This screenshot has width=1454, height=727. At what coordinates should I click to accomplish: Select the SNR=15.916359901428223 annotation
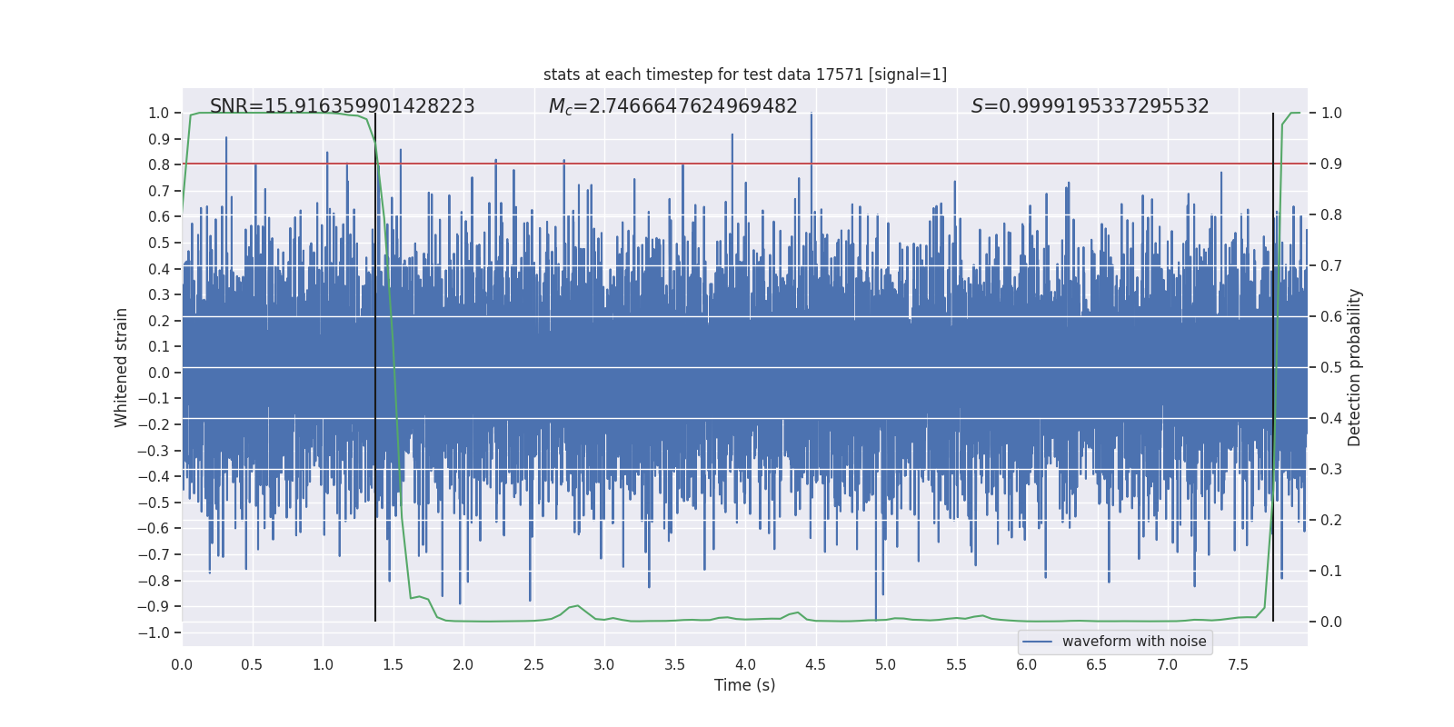343,106
